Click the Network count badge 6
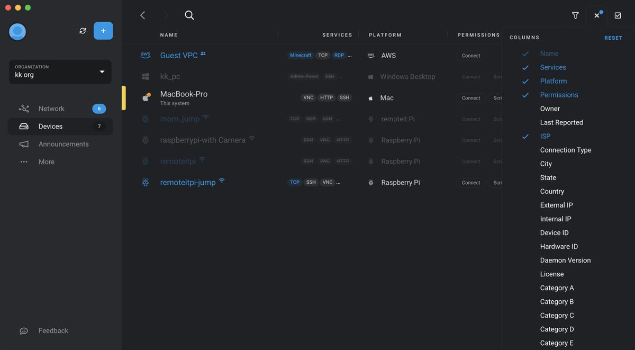Image resolution: width=635 pixels, height=350 pixels. click(x=99, y=109)
